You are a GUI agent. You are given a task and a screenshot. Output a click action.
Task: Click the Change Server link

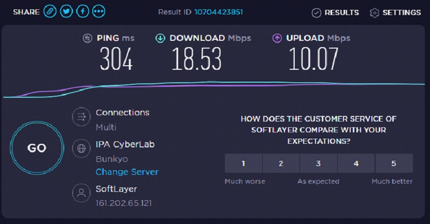point(127,172)
